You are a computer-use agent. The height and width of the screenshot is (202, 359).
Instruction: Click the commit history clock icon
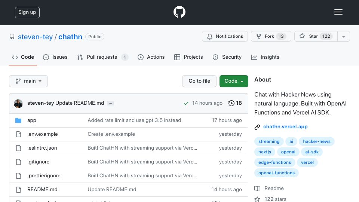[x=231, y=103]
